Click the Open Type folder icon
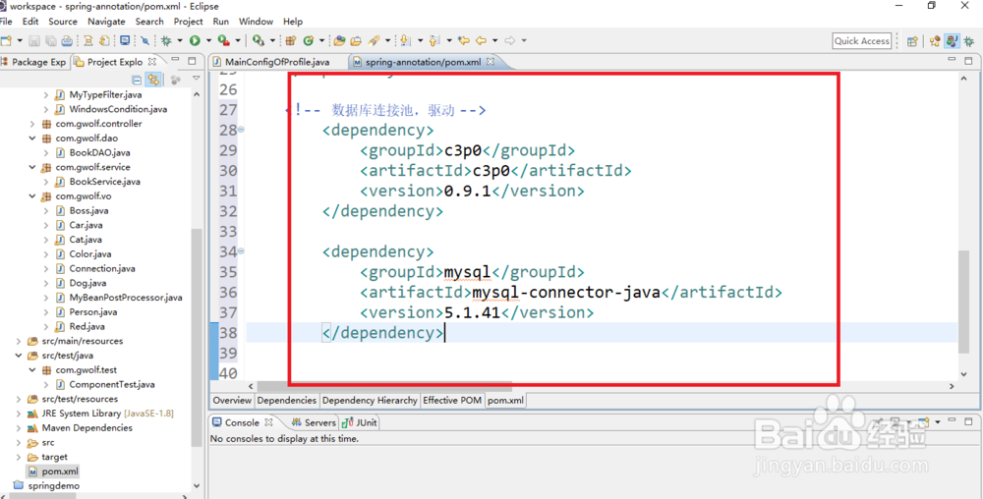Viewport: 983px width, 499px height. [x=339, y=40]
